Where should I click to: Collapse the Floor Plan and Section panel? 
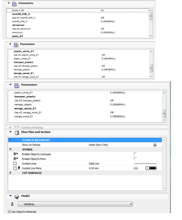pos(10,132)
